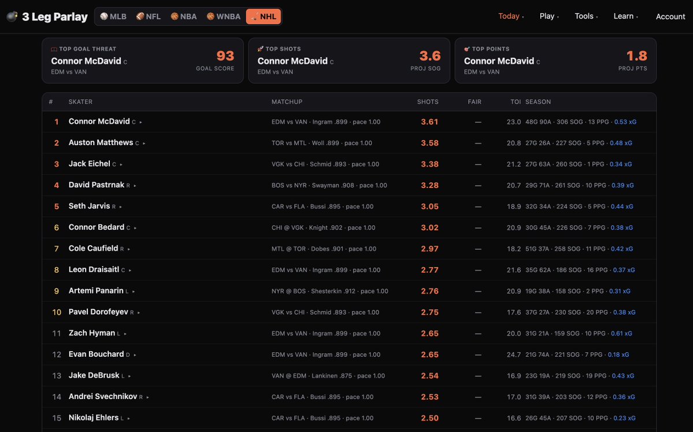This screenshot has height=432, width=693.
Task: Expand David Pastrnak row details arrow
Action: click(x=135, y=186)
